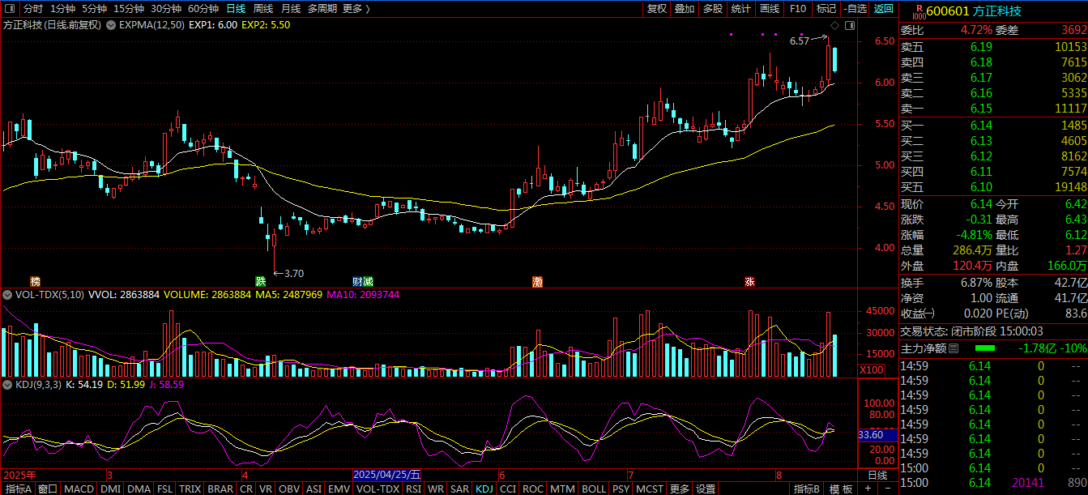Screen dimensions: 1088x495
Task: Select VOL-TDX indicator in bottom bar
Action: pyautogui.click(x=378, y=489)
